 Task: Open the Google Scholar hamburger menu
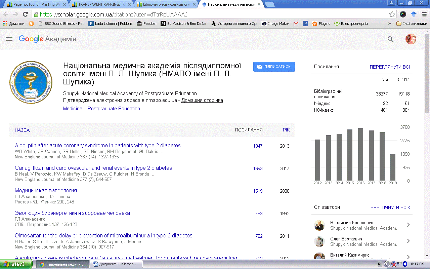(x=9, y=39)
